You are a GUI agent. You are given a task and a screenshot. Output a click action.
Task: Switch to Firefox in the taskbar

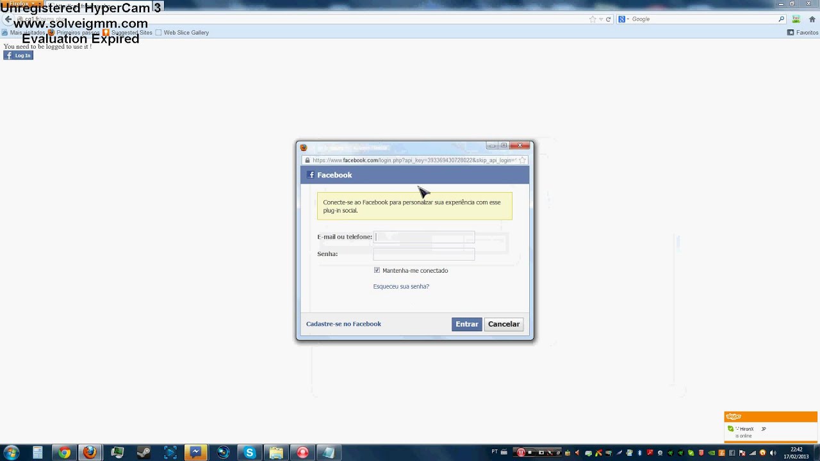click(x=90, y=453)
